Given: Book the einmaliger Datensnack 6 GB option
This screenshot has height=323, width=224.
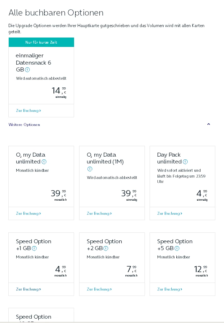Looking at the screenshot, I should tap(28, 110).
